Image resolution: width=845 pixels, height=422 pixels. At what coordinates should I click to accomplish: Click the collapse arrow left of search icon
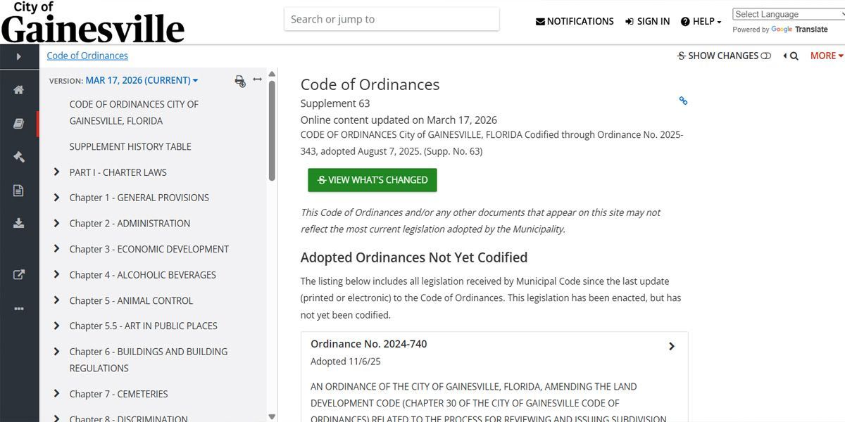tap(784, 56)
